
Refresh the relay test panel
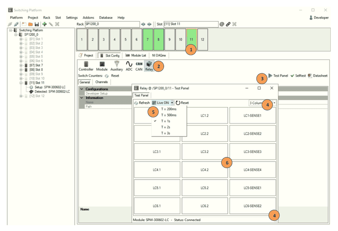(x=142, y=103)
